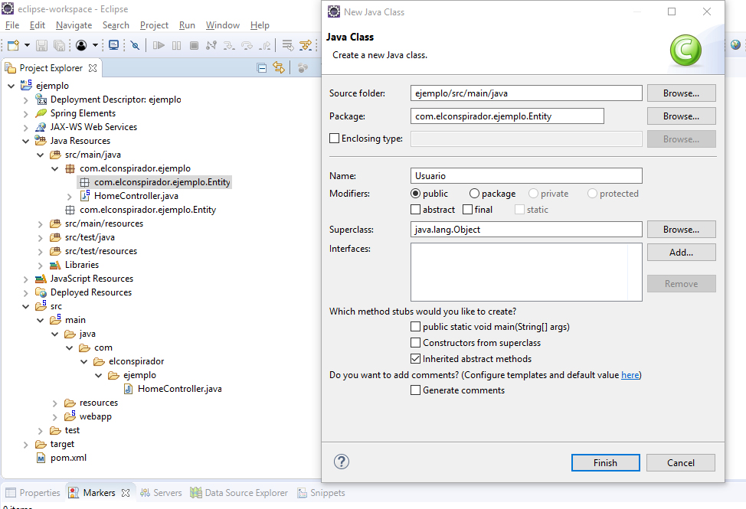Click Finish to create the class
The height and width of the screenshot is (509, 746).
pyautogui.click(x=605, y=463)
